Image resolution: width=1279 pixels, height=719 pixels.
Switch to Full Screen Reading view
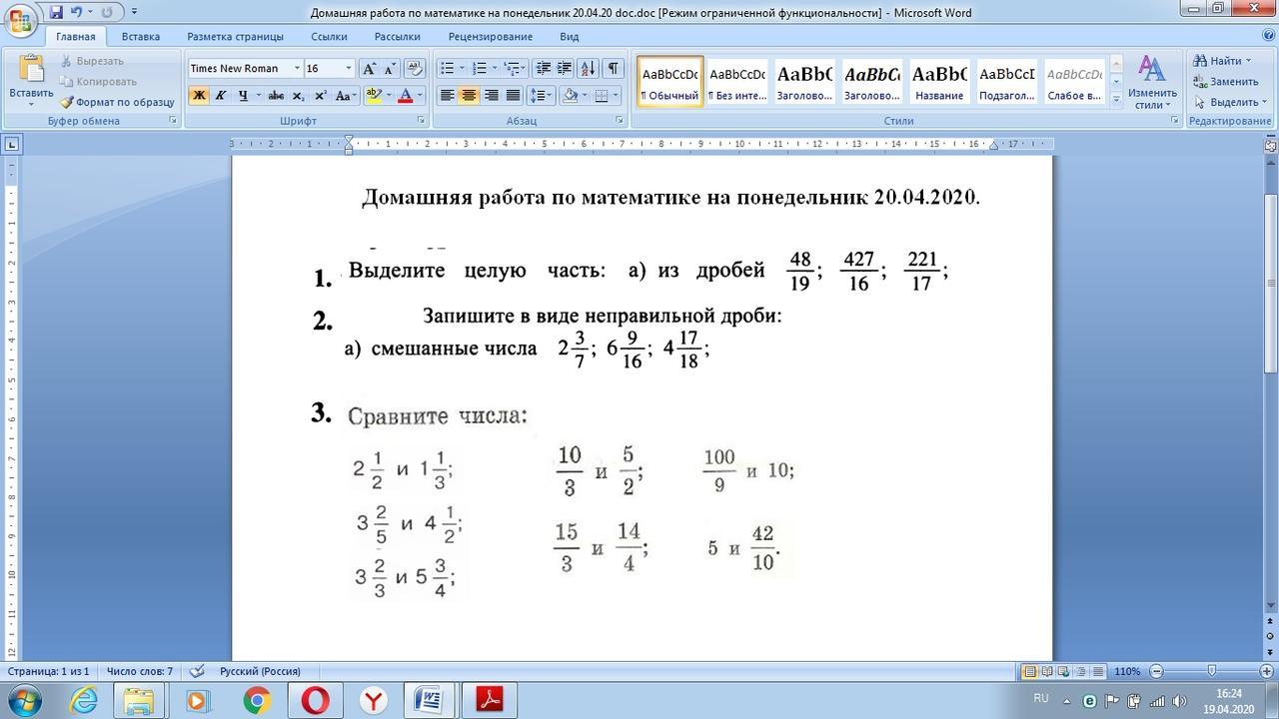(x=1047, y=671)
